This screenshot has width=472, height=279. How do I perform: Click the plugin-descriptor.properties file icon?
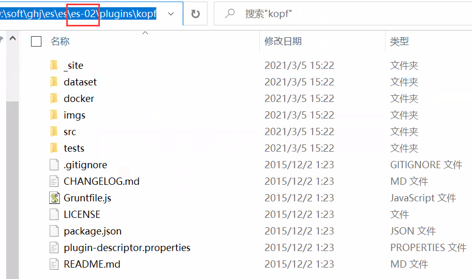coord(54,247)
